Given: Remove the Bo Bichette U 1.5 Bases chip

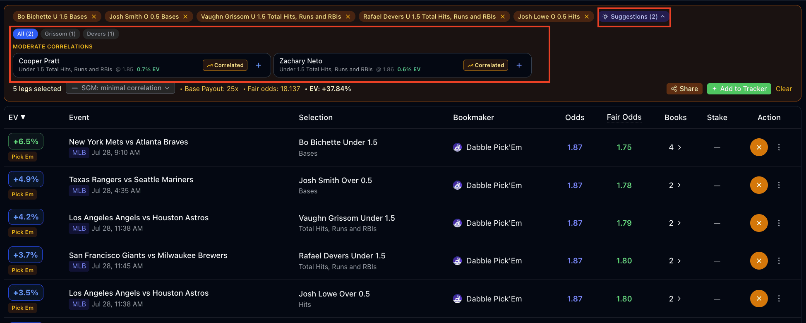Looking at the screenshot, I should [x=94, y=17].
